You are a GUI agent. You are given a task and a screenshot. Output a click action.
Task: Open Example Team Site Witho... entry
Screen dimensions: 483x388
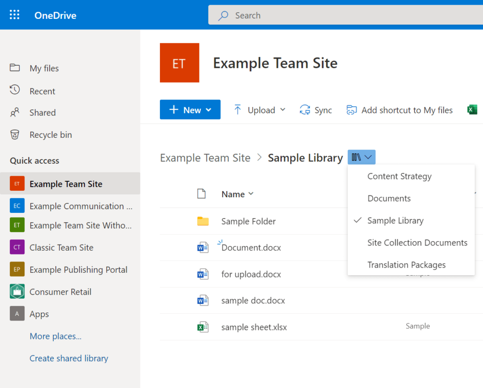click(x=81, y=225)
